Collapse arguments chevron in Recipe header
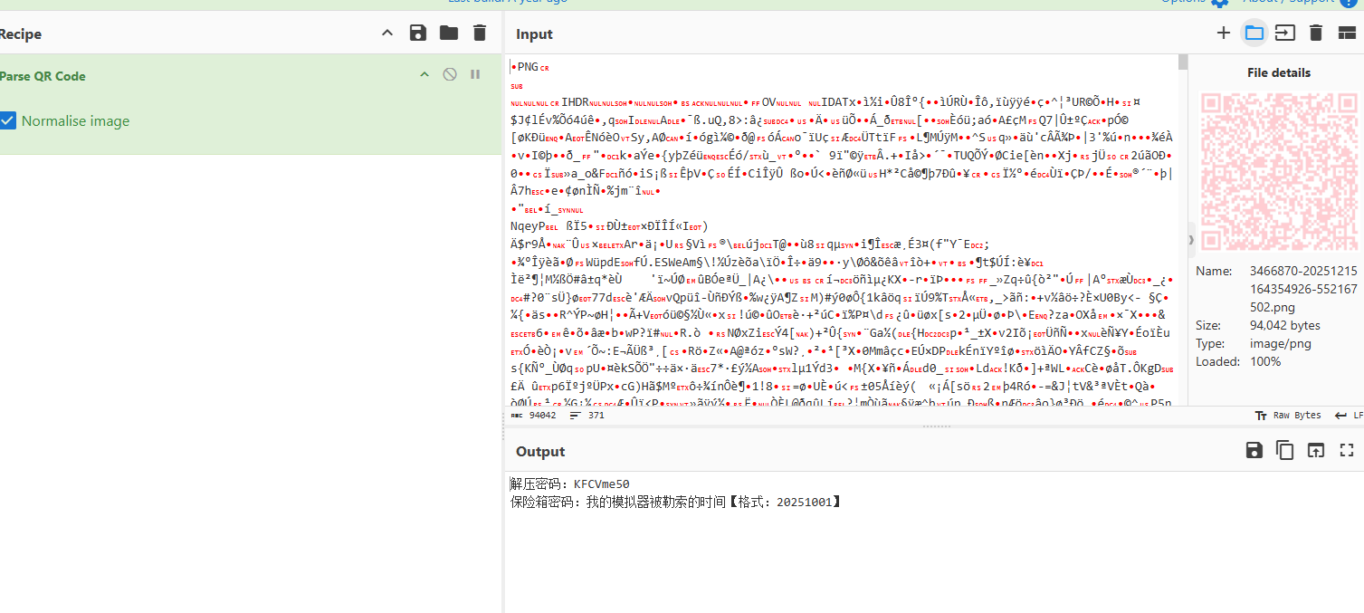The image size is (1364, 613). click(x=386, y=34)
